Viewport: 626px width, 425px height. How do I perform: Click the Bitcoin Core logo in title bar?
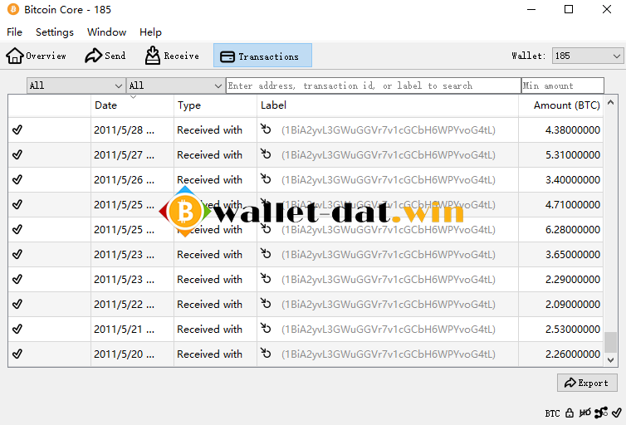click(13, 9)
